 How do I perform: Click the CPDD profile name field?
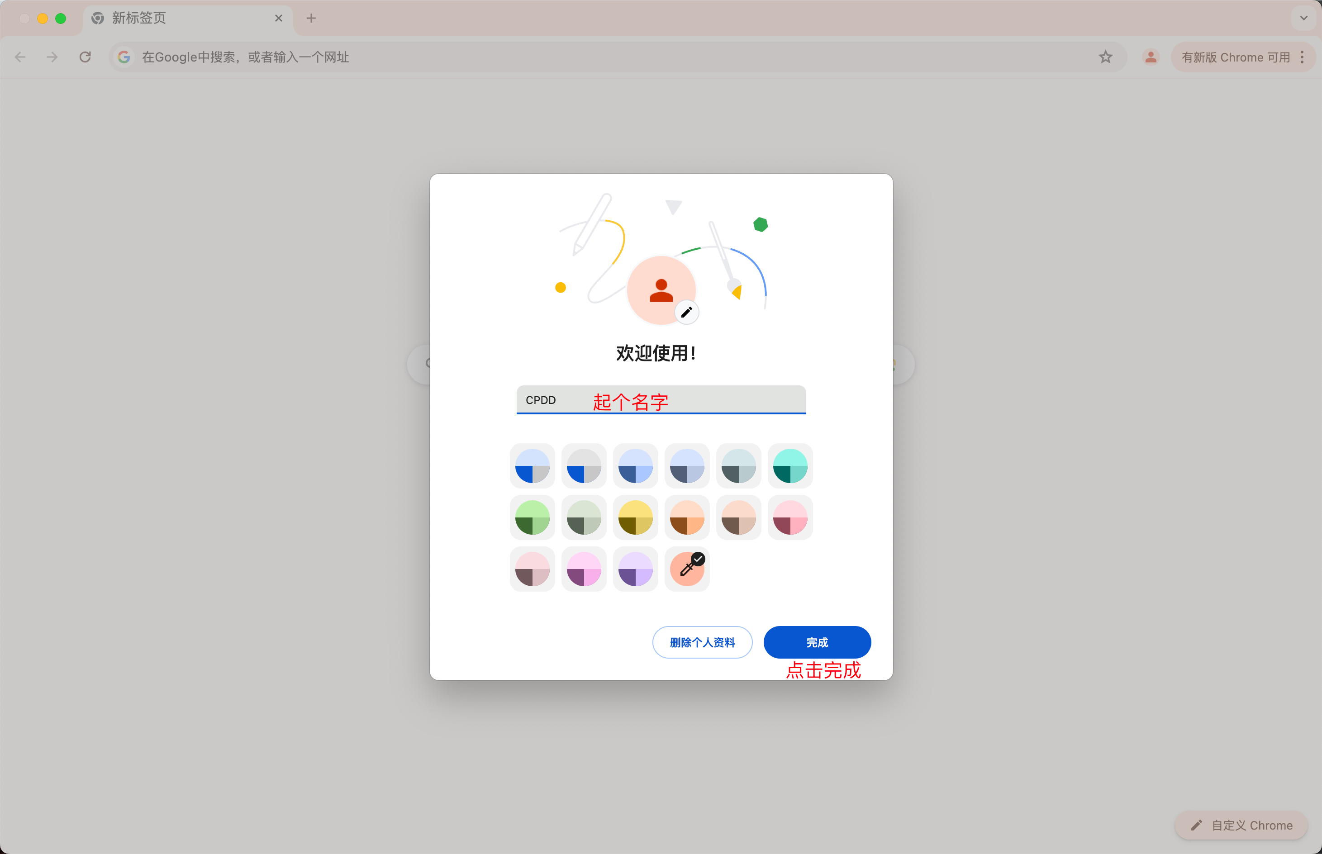pos(661,400)
